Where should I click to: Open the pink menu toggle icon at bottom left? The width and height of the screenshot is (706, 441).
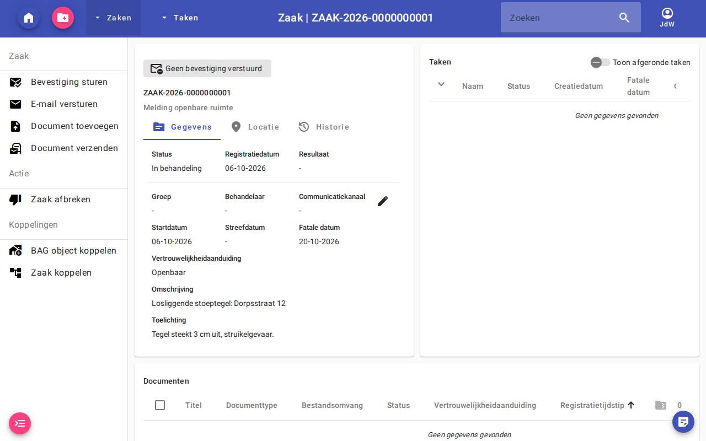click(20, 423)
